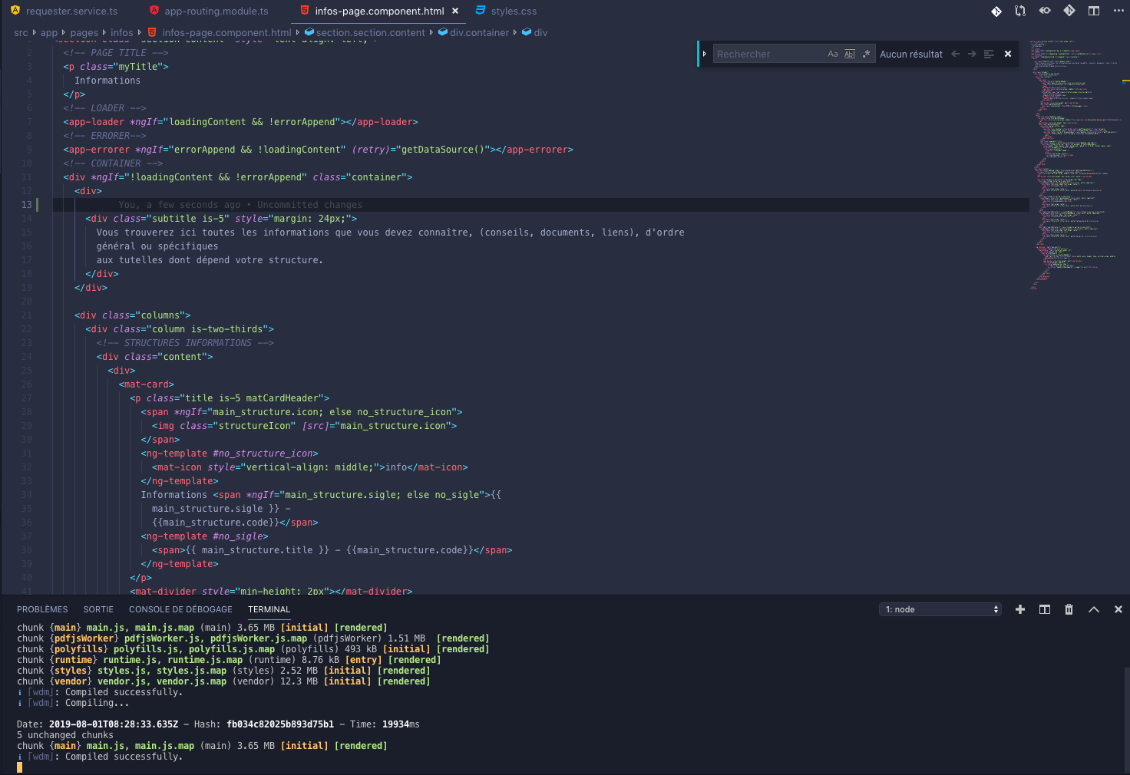
Task: Expand the Replace field in the find widget
Action: coord(705,54)
